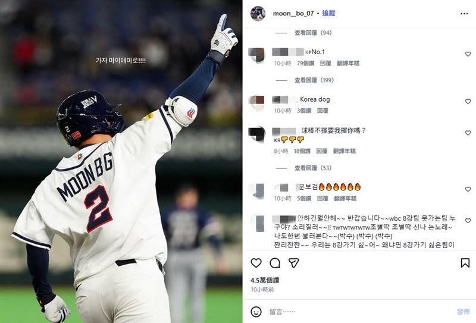Image resolution: width=476 pixels, height=323 pixels.
Task: Open the moon__bo_07 profile avatar
Action: [x=258, y=13]
